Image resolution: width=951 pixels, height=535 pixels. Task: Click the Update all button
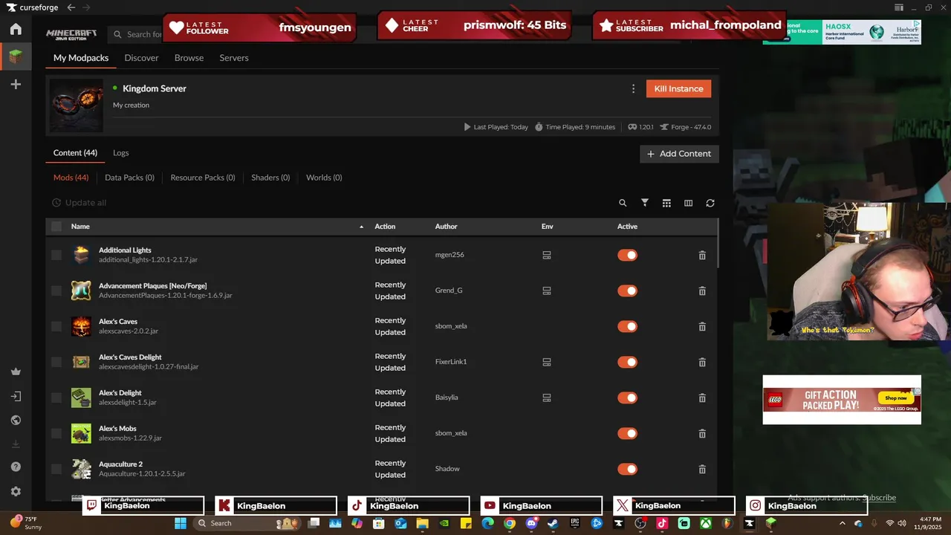tap(79, 203)
